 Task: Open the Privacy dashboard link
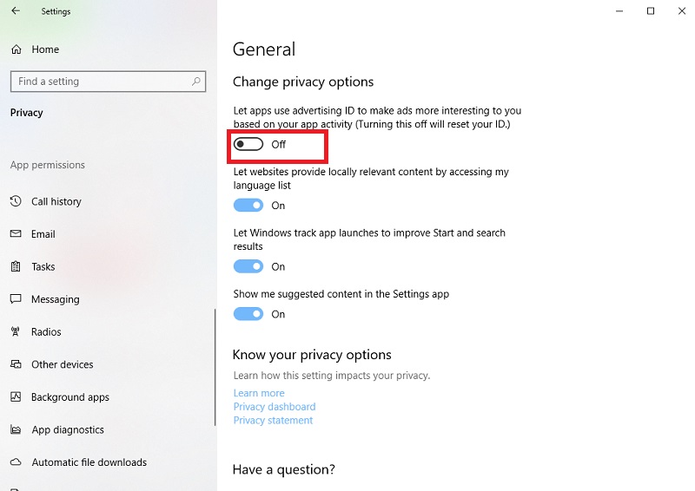(275, 407)
